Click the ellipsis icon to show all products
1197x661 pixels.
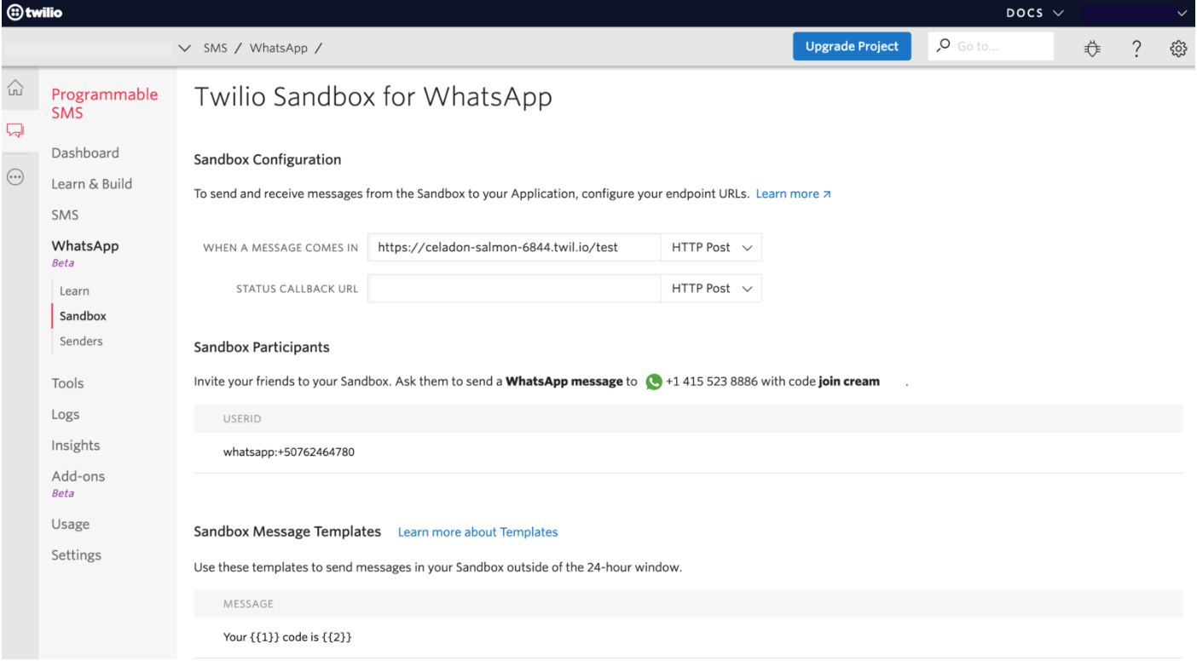tap(14, 176)
